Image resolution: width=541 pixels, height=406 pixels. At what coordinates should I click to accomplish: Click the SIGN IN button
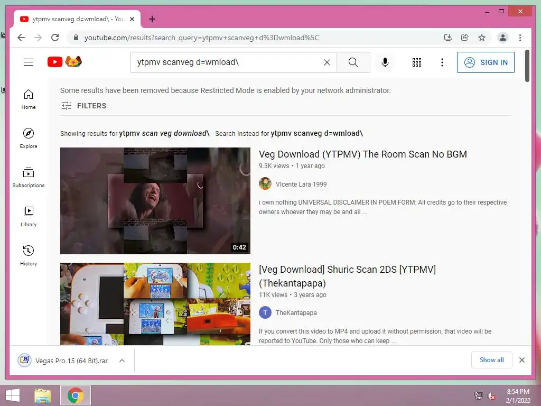[486, 62]
